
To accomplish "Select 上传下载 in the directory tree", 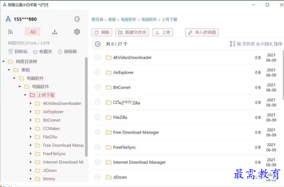I will [46, 95].
